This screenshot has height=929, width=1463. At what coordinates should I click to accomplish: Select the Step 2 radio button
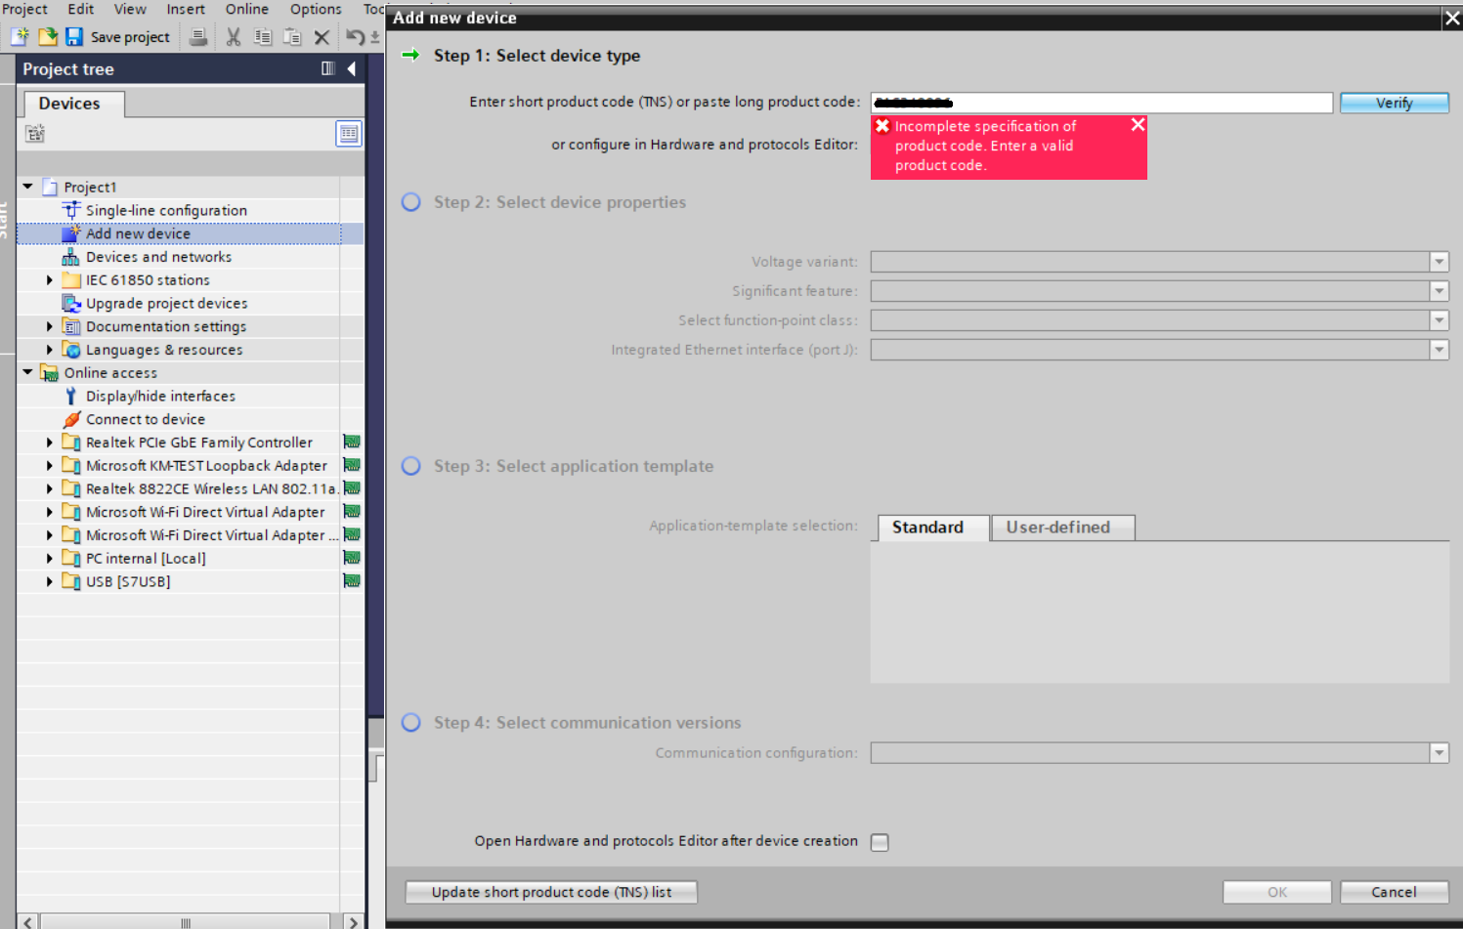[411, 202]
